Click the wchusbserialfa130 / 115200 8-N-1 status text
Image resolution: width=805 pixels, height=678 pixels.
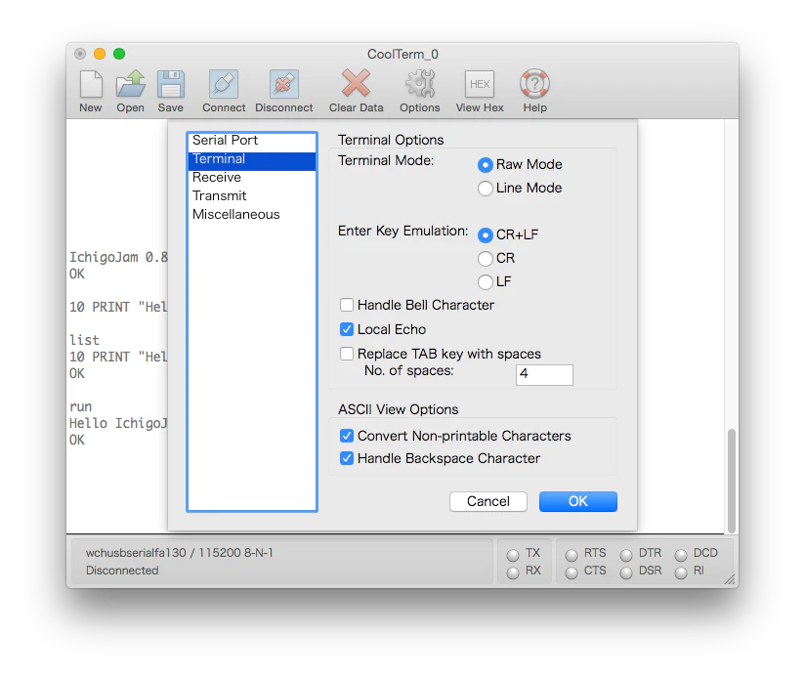(x=179, y=553)
